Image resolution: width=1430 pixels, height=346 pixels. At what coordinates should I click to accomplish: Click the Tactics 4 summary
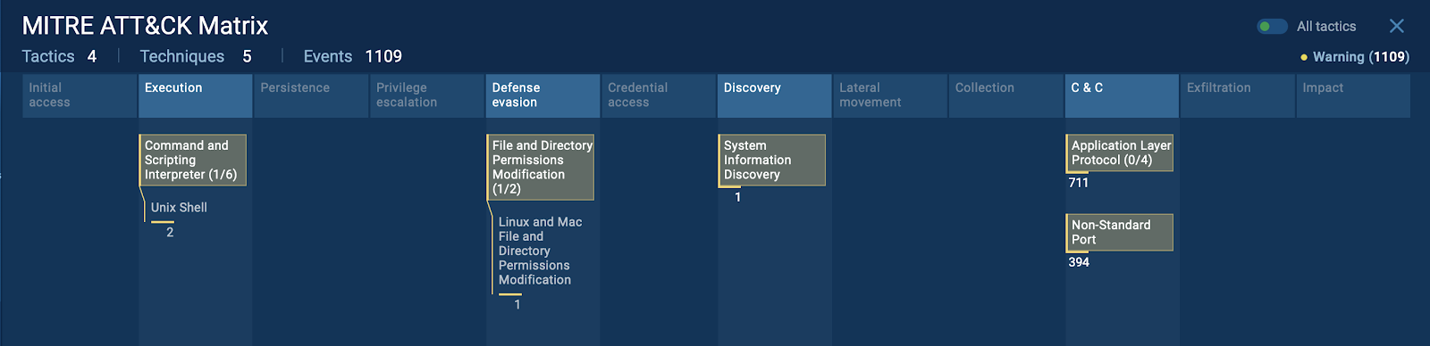click(x=59, y=56)
